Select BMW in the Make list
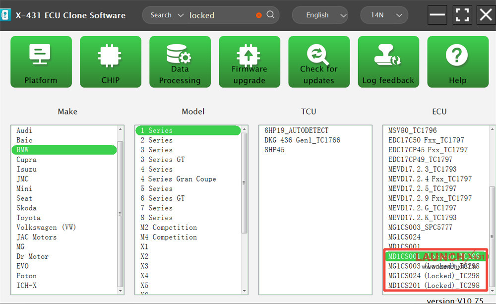 [64, 150]
